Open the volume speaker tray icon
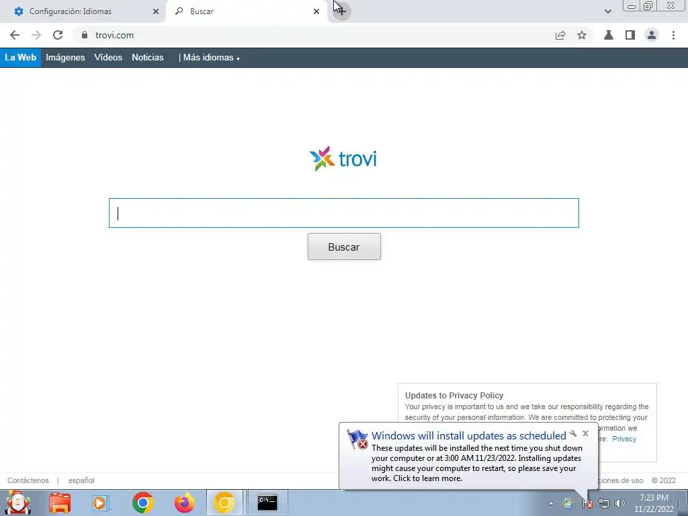The height and width of the screenshot is (516, 688). (x=620, y=504)
